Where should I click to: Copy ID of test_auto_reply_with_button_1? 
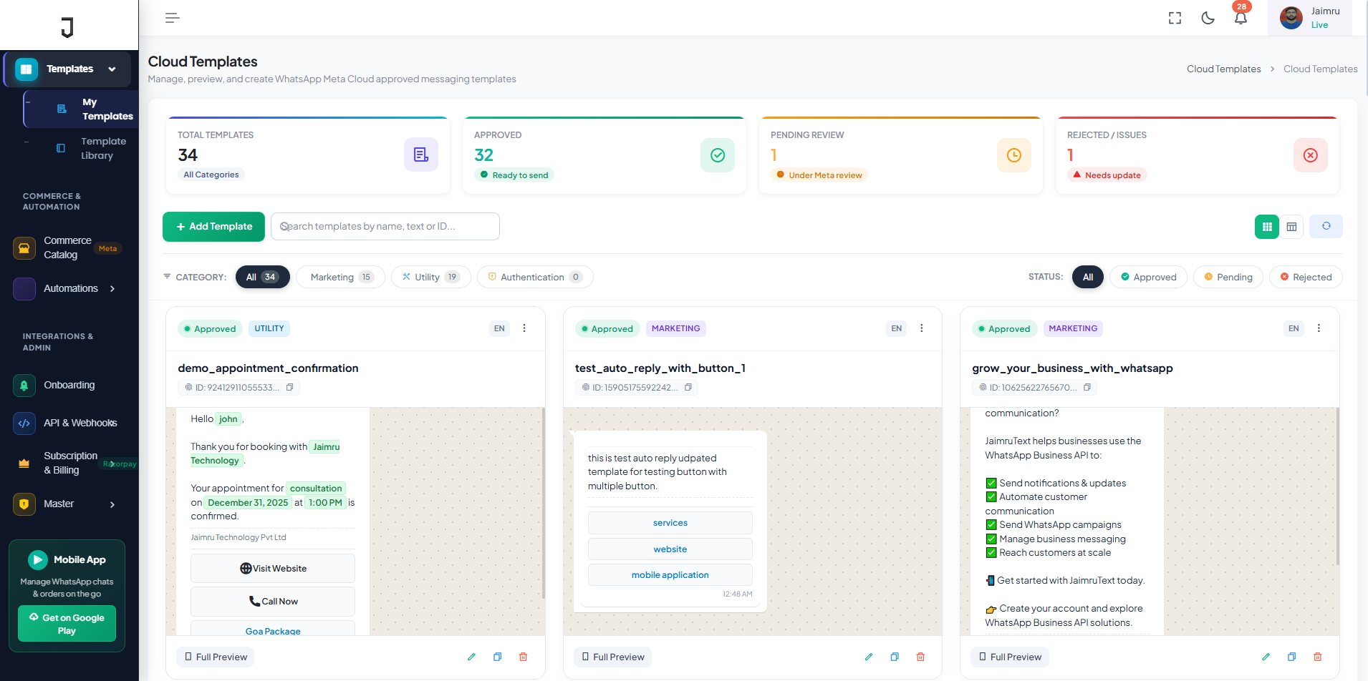coord(688,388)
